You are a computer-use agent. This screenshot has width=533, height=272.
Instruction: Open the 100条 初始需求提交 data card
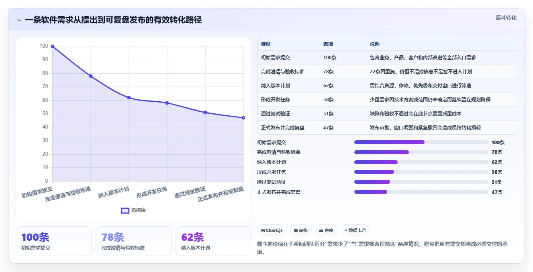click(x=53, y=241)
